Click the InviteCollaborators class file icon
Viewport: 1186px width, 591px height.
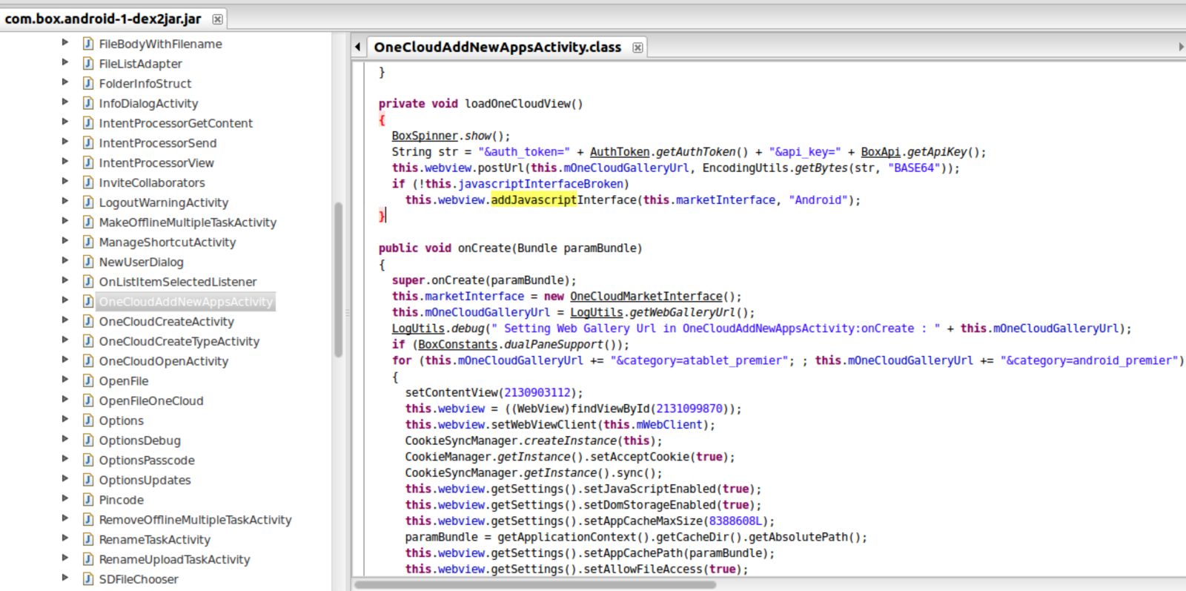pos(88,182)
